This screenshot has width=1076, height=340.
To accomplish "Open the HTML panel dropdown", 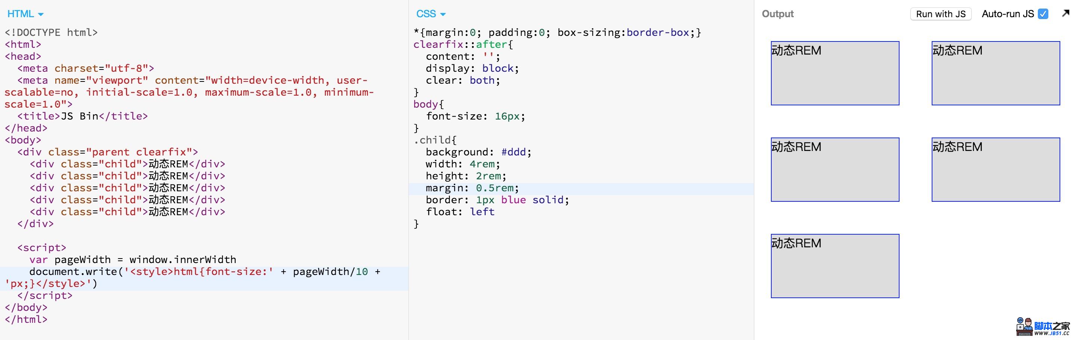I will 25,14.
